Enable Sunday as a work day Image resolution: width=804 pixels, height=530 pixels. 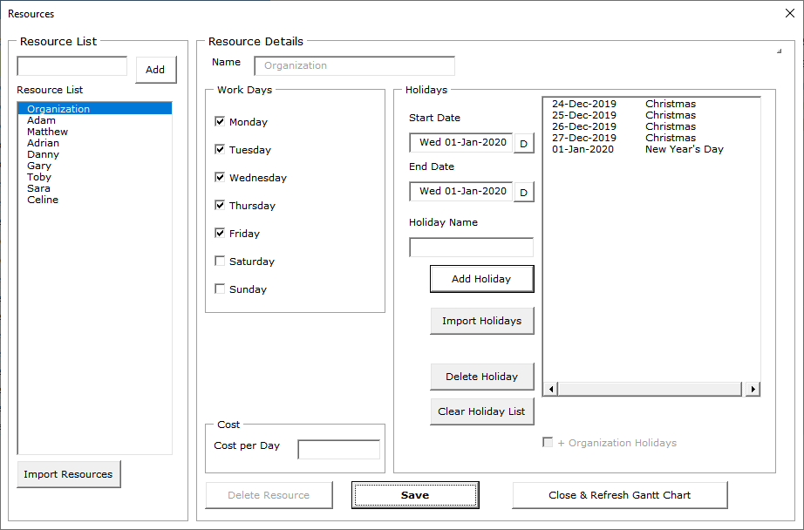(221, 289)
